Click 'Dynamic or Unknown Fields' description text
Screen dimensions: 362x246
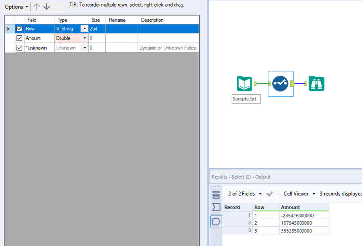(x=167, y=48)
